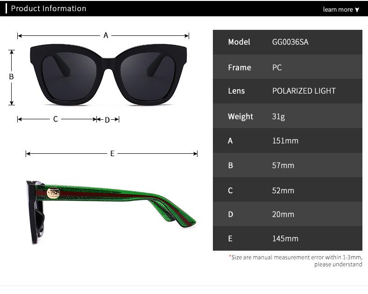Select the Frame PC row
This screenshot has width=368, height=294.
[x=287, y=67]
